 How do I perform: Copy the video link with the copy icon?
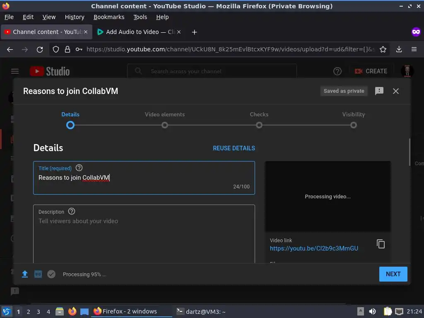coord(381,244)
